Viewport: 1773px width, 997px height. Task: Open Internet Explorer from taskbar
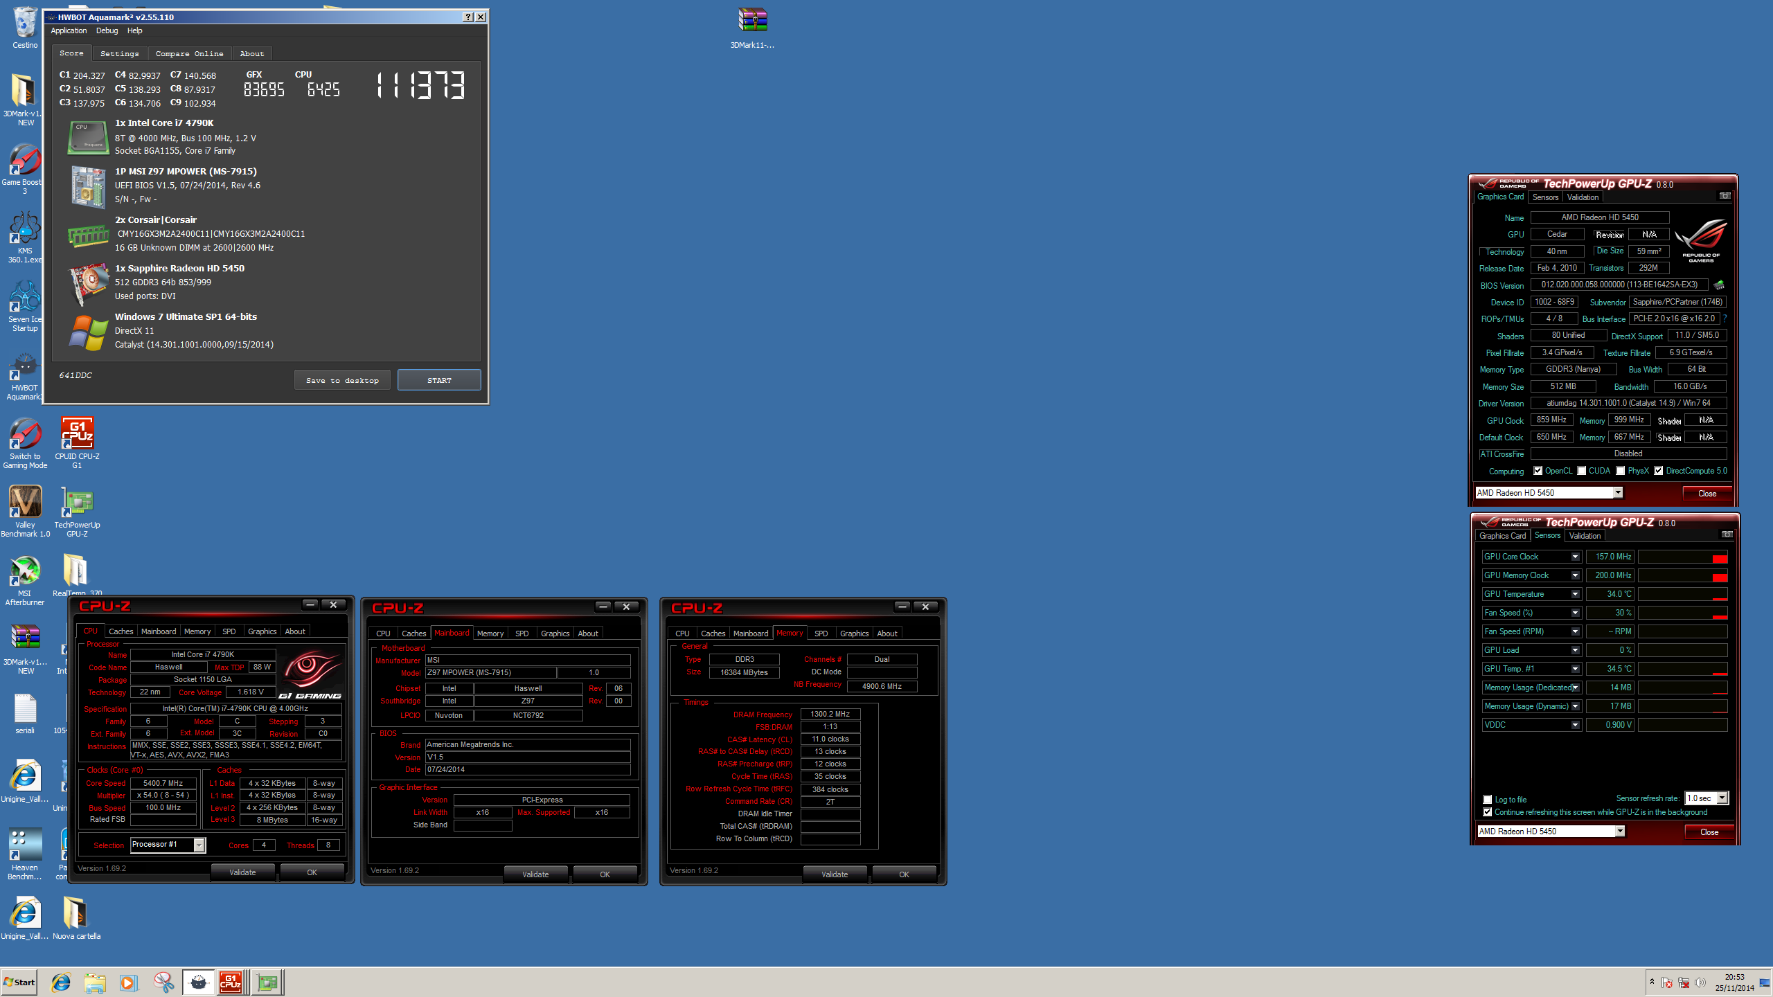(x=61, y=982)
